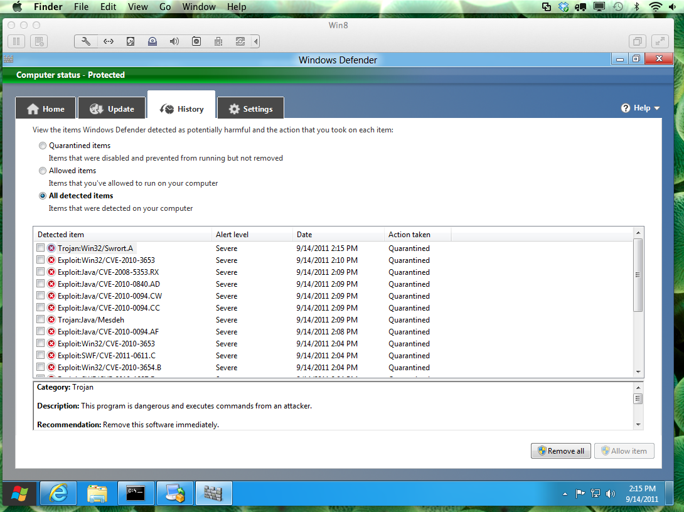Check Exploit:Java/CVE-2008-5353.RX checkbox

click(41, 272)
